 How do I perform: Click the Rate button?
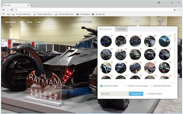point(39,22)
